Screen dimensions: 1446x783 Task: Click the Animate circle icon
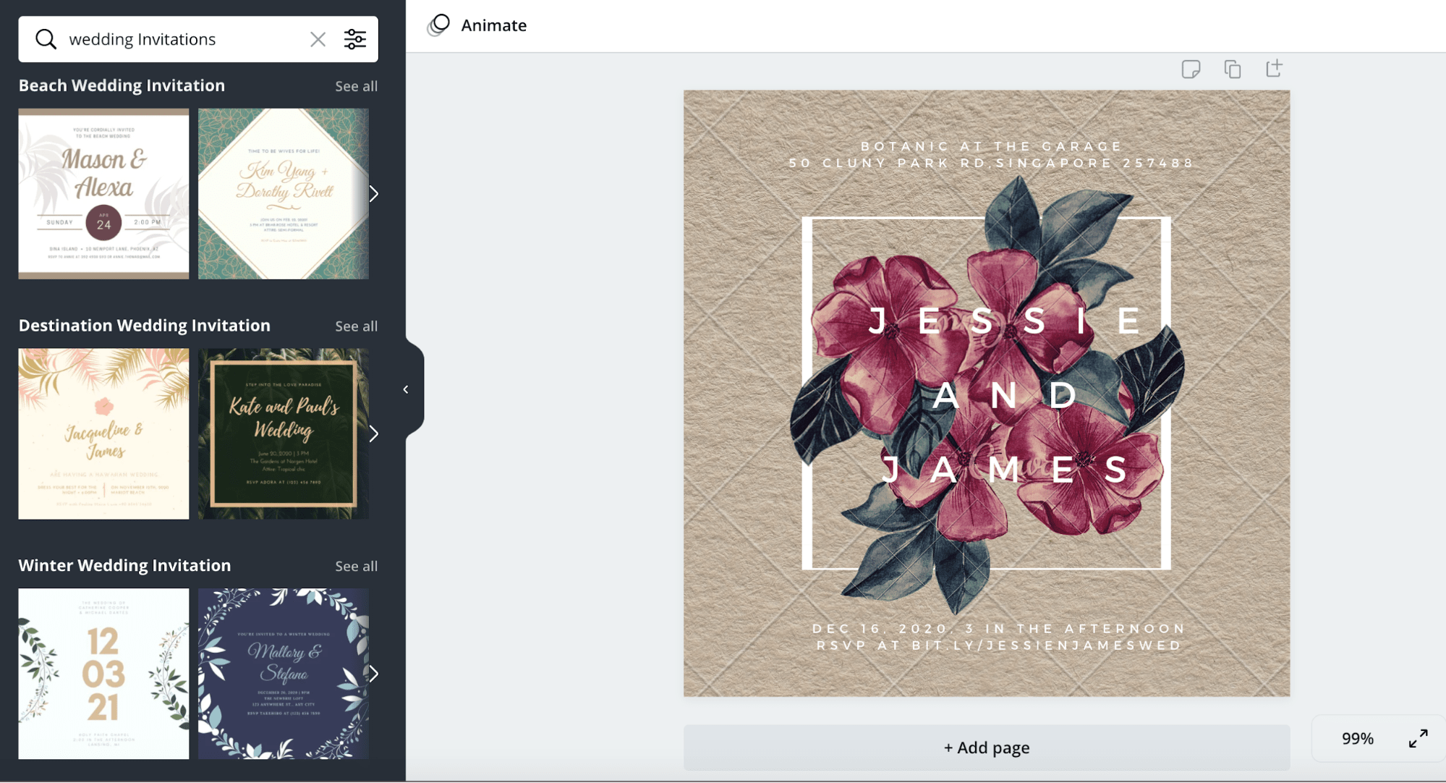tap(438, 25)
